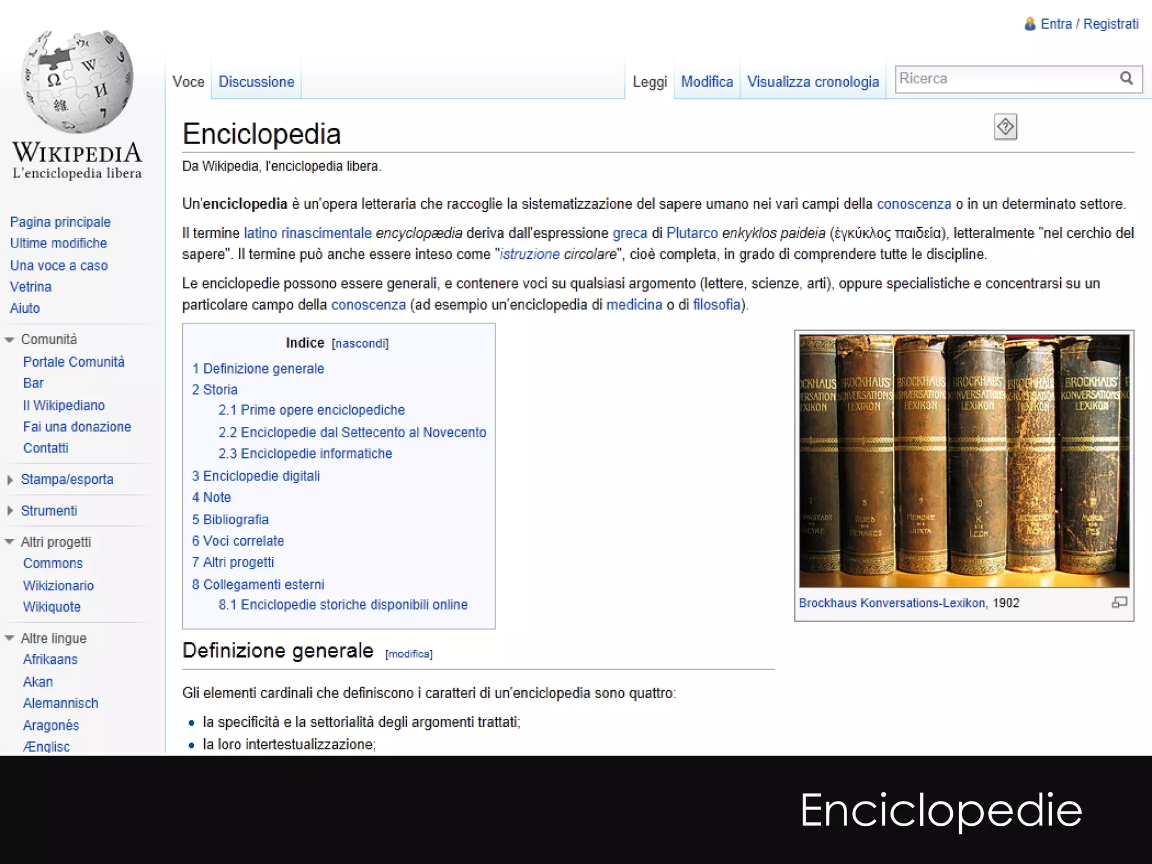Collapse the Comunità sidebar section

click(10, 340)
